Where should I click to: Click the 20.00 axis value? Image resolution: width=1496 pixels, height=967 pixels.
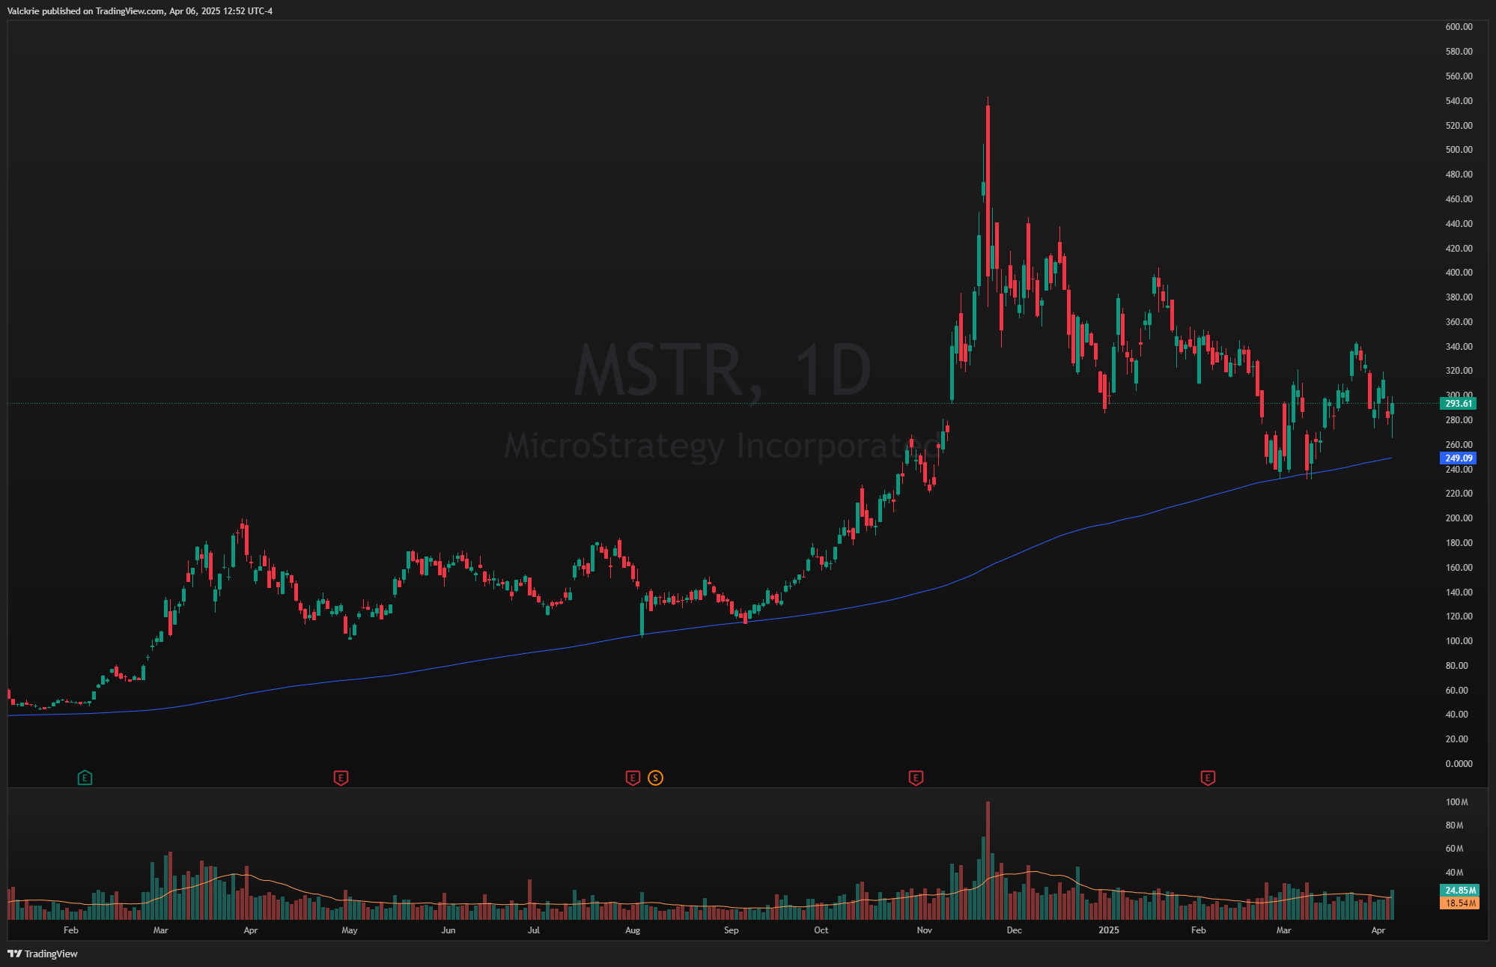click(x=1456, y=739)
